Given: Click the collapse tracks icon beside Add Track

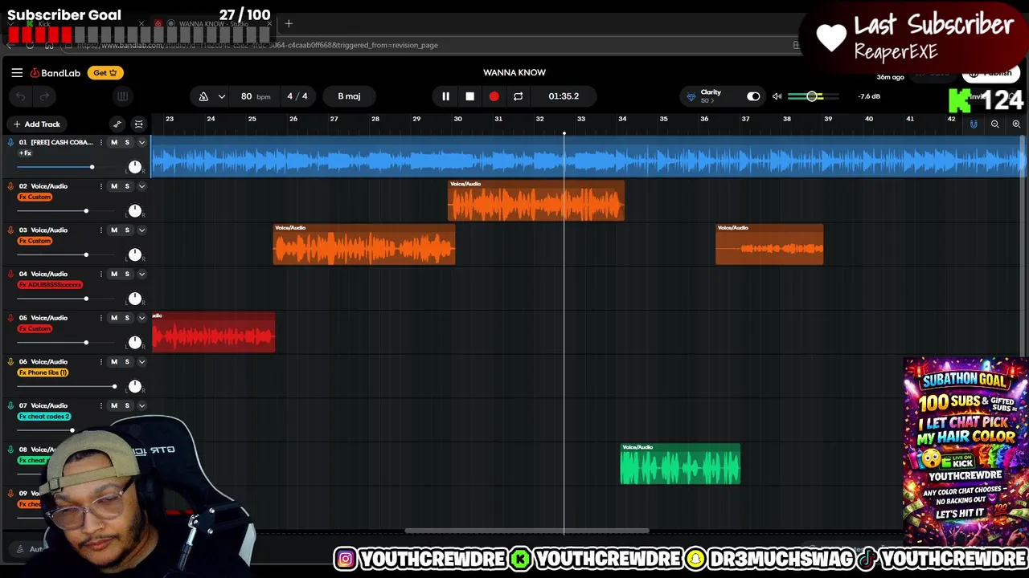Looking at the screenshot, I should [x=138, y=124].
